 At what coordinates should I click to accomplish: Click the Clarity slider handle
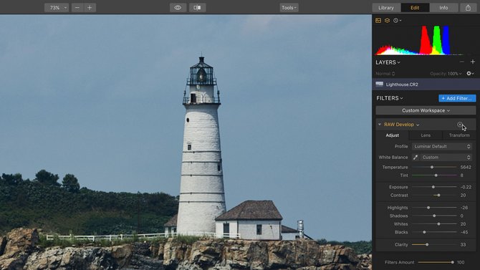427,245
